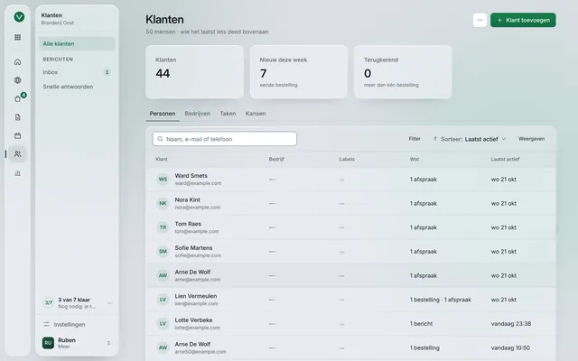
Task: Open Arne De Wolf with arne@example.com
Action: (192, 272)
